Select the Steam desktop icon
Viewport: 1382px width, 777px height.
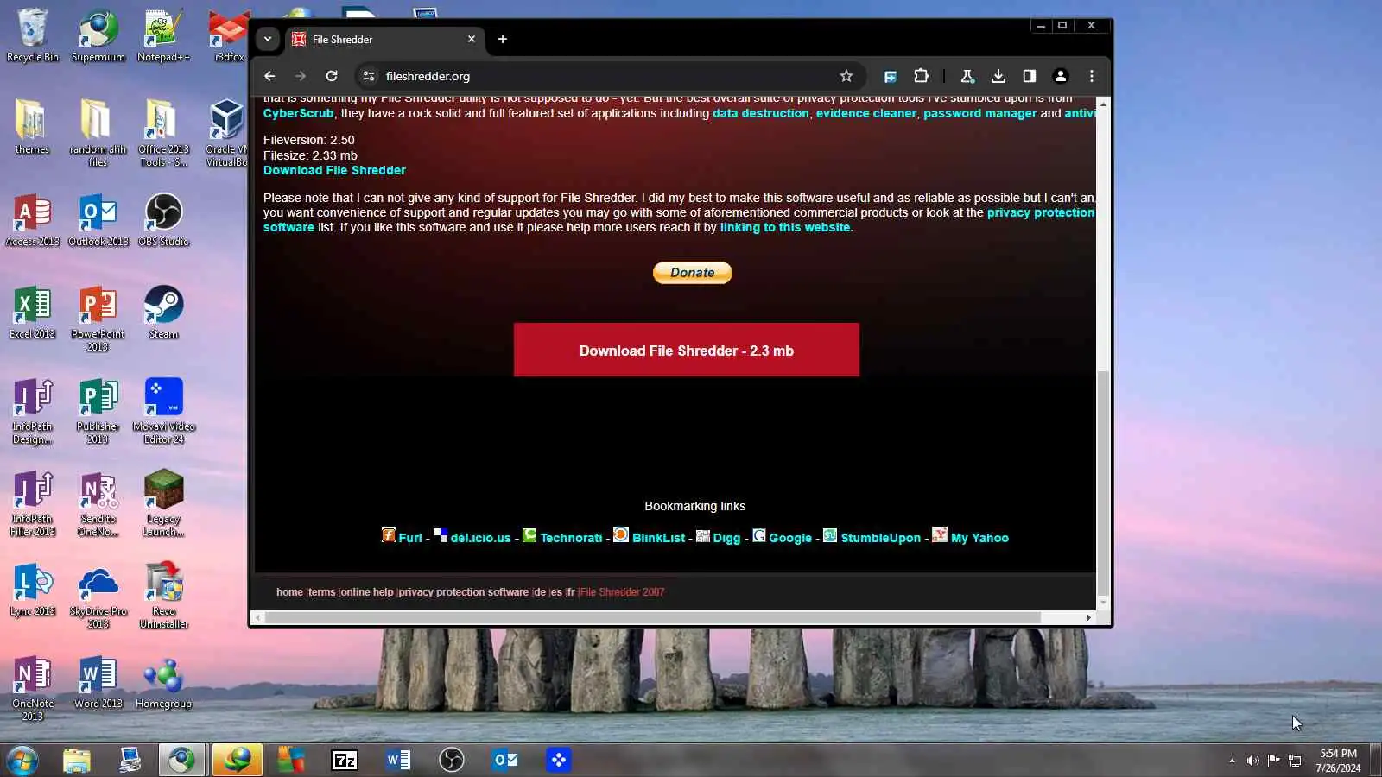click(163, 312)
